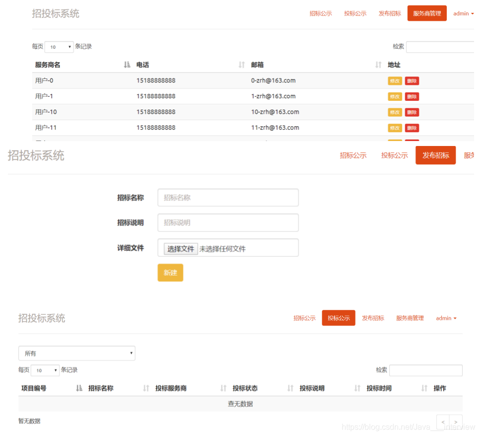Go to next page with the > button
Screen dimensions: 480x436
456,422
